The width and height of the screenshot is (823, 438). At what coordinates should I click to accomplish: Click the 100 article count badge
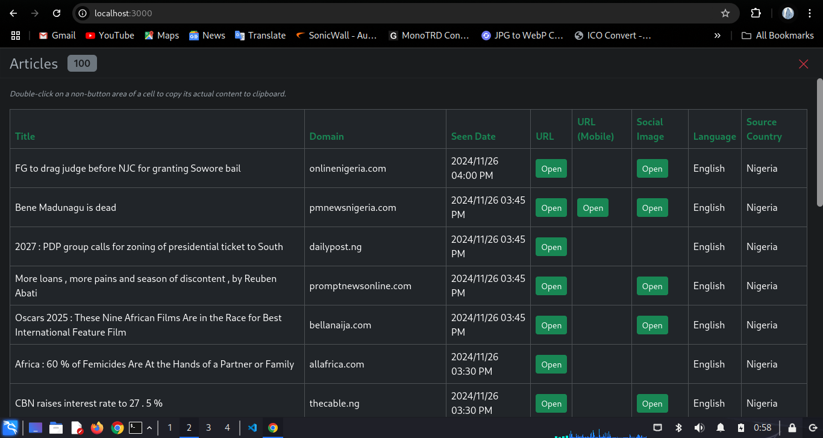coord(82,63)
